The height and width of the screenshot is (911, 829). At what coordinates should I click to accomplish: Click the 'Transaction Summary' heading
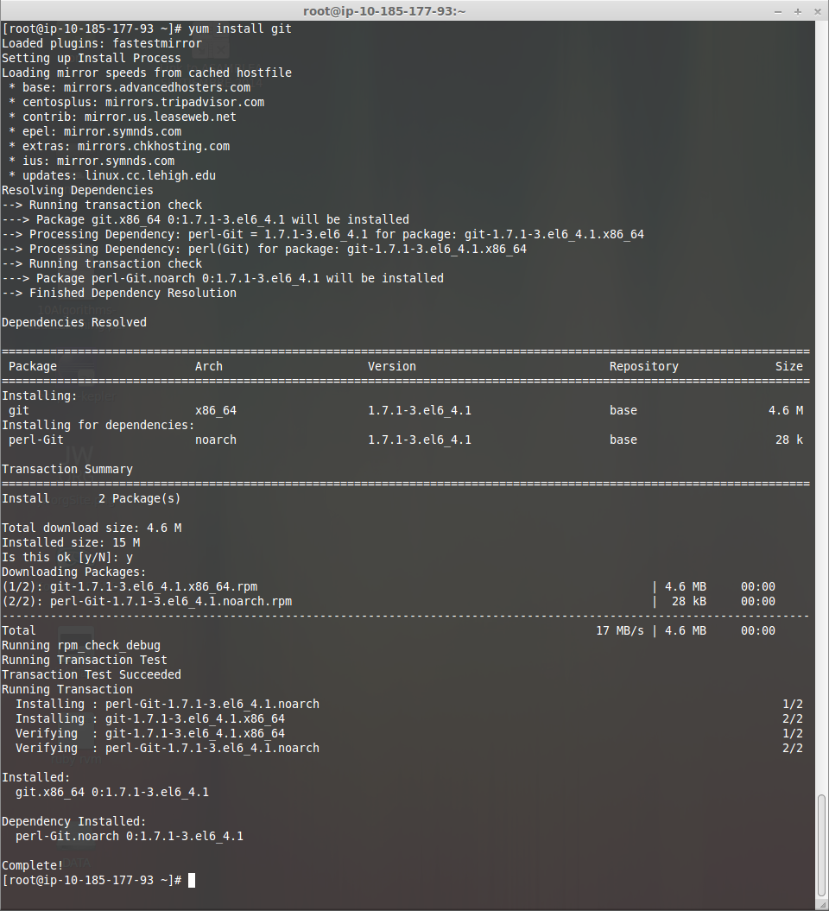pyautogui.click(x=67, y=469)
